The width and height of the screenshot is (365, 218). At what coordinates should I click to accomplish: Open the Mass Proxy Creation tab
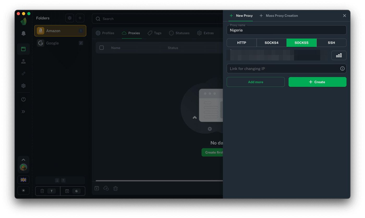click(x=279, y=16)
